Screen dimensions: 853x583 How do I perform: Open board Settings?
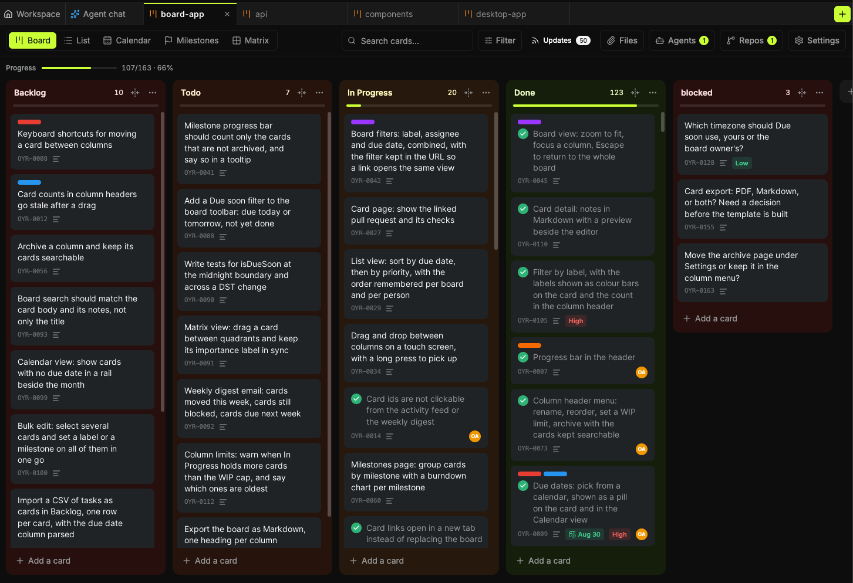[x=817, y=40]
